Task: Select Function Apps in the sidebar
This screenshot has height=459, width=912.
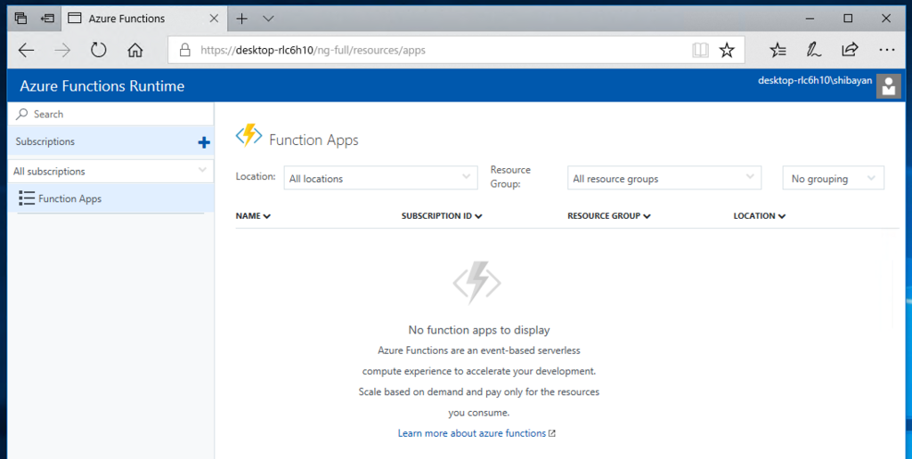Action: point(110,198)
